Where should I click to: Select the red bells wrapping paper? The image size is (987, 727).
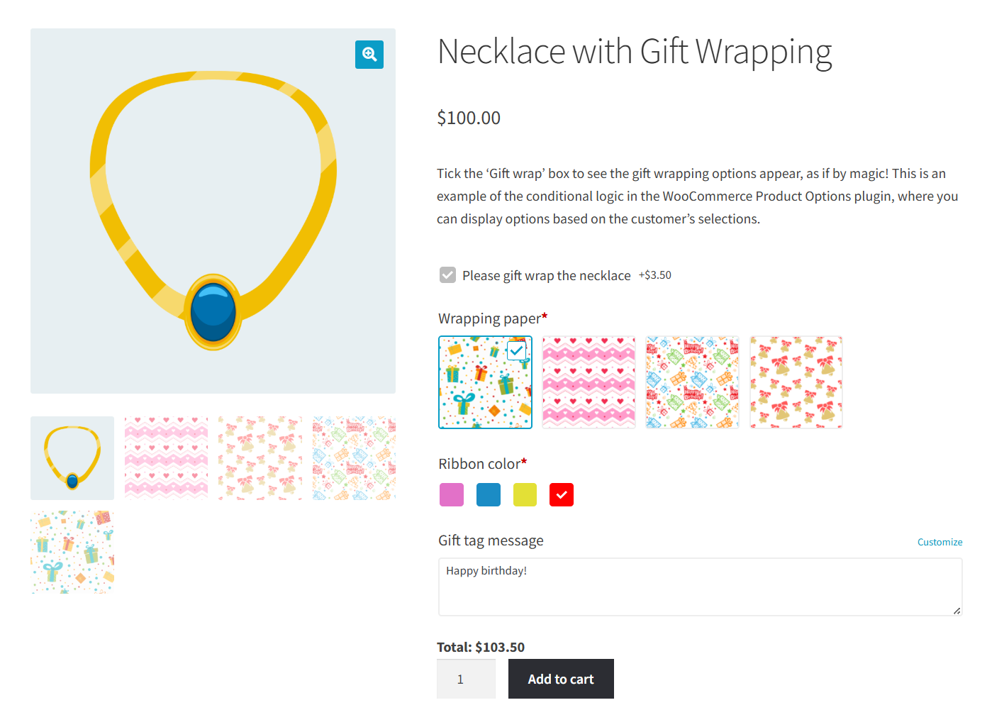(x=796, y=382)
